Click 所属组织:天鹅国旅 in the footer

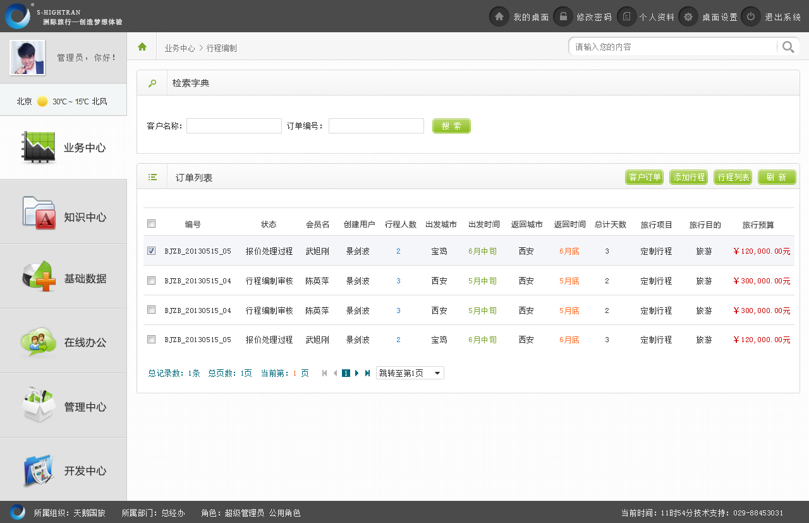pyautogui.click(x=70, y=513)
